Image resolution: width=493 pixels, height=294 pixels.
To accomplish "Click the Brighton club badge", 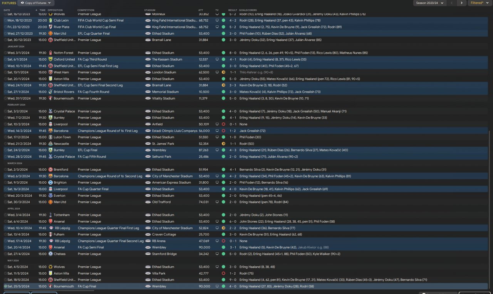I will click(50, 182).
